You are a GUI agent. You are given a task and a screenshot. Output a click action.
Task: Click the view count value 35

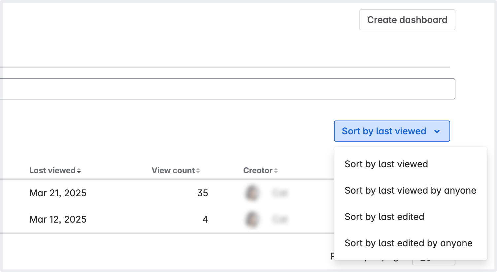203,193
